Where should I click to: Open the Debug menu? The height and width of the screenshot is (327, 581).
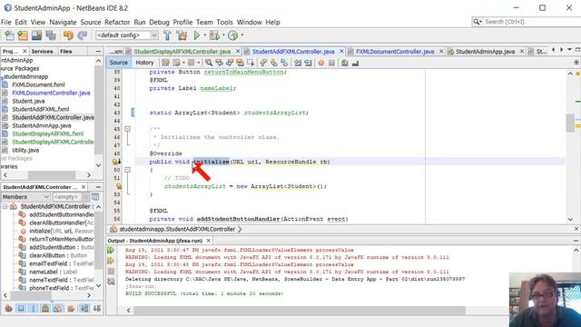pos(159,22)
